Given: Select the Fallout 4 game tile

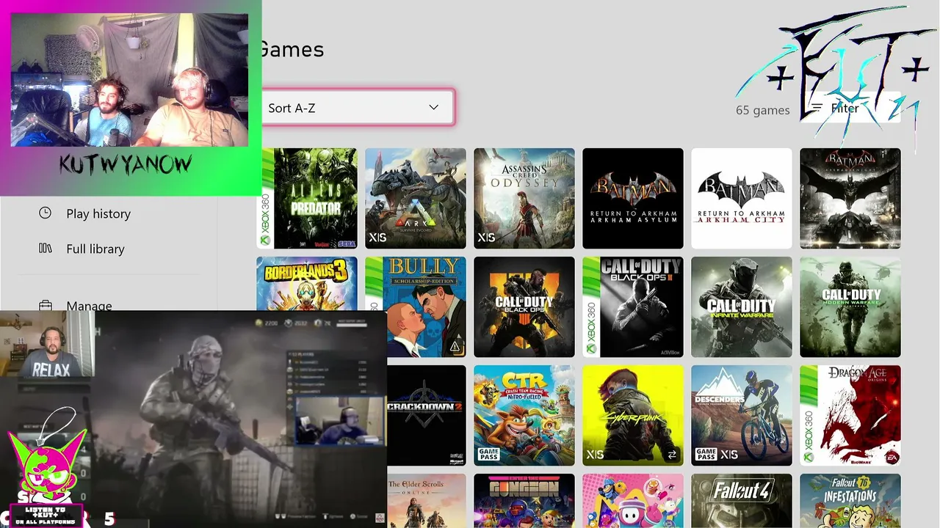Looking at the screenshot, I should (742, 501).
